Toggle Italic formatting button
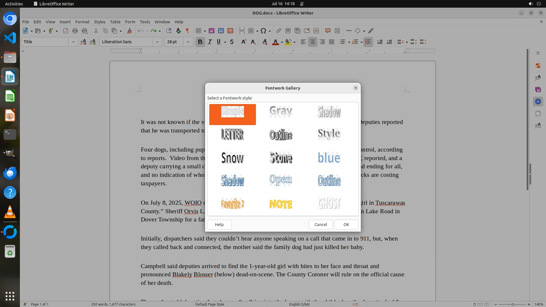Screen dimensions: 546x307 (x=210, y=42)
